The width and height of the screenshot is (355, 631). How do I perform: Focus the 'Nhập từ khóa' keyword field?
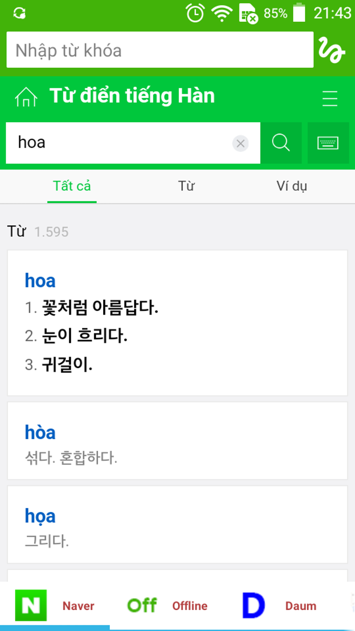pos(159,50)
